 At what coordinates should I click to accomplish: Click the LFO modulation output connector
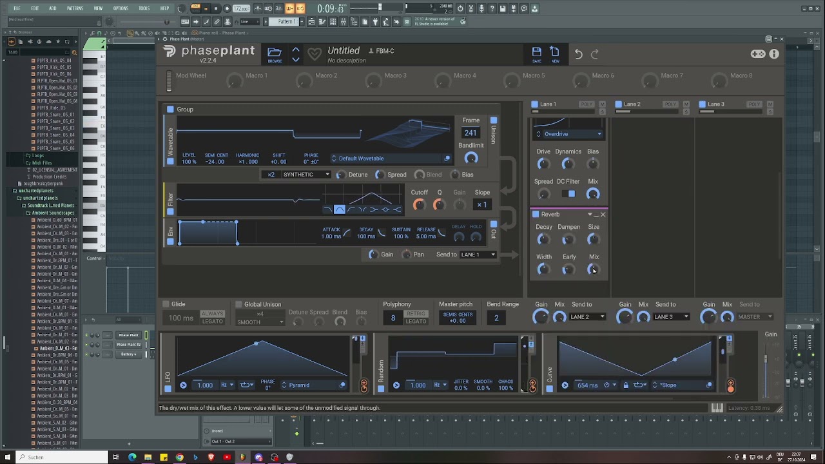(x=364, y=385)
